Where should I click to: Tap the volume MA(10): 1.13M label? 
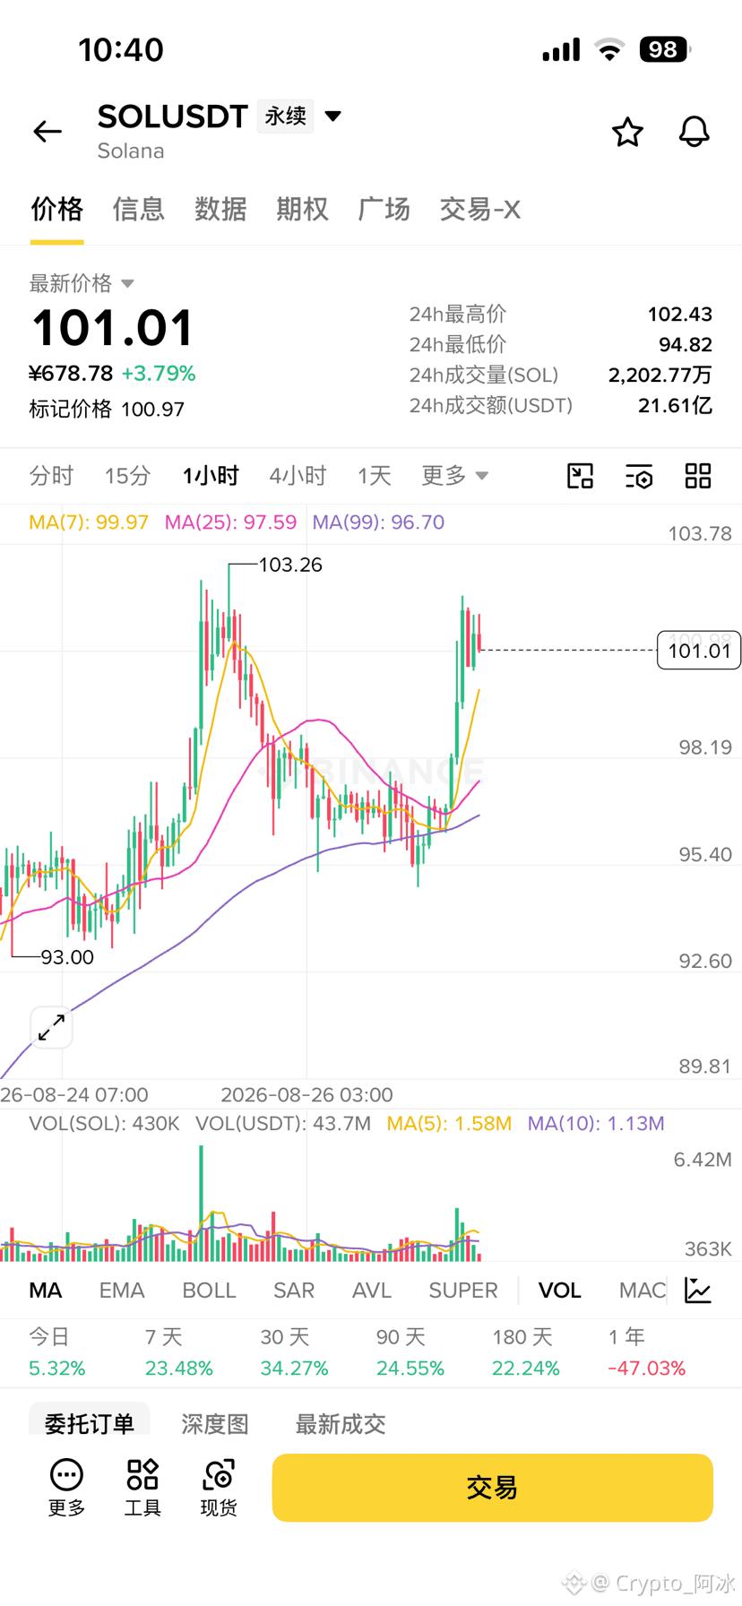(596, 1124)
